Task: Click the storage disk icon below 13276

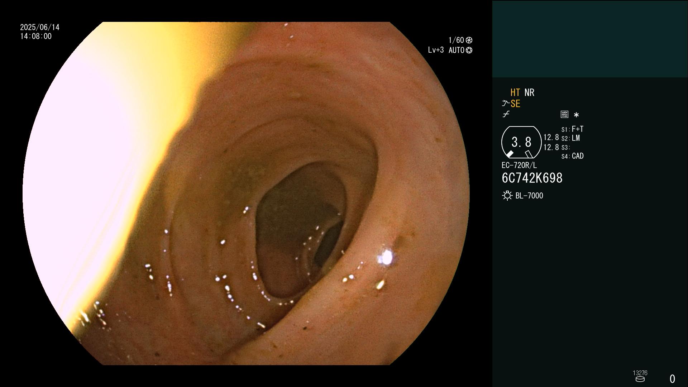Action: 640,379
